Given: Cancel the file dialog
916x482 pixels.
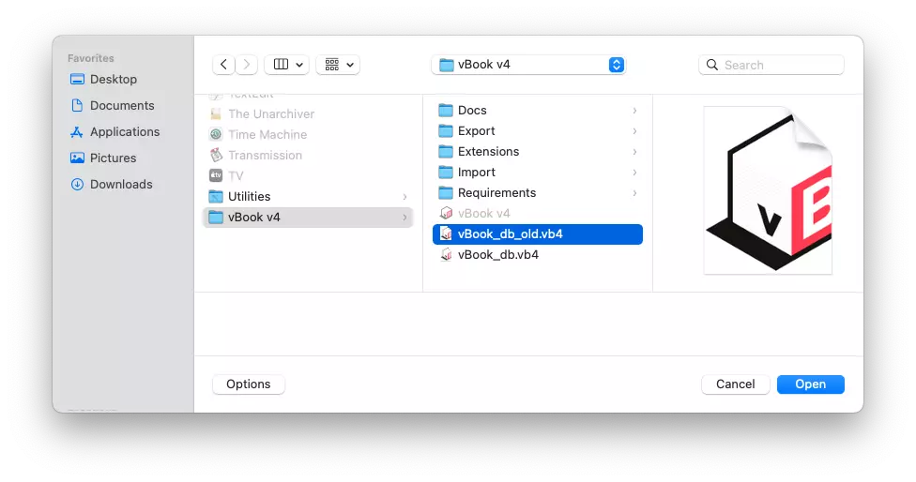Looking at the screenshot, I should [736, 384].
